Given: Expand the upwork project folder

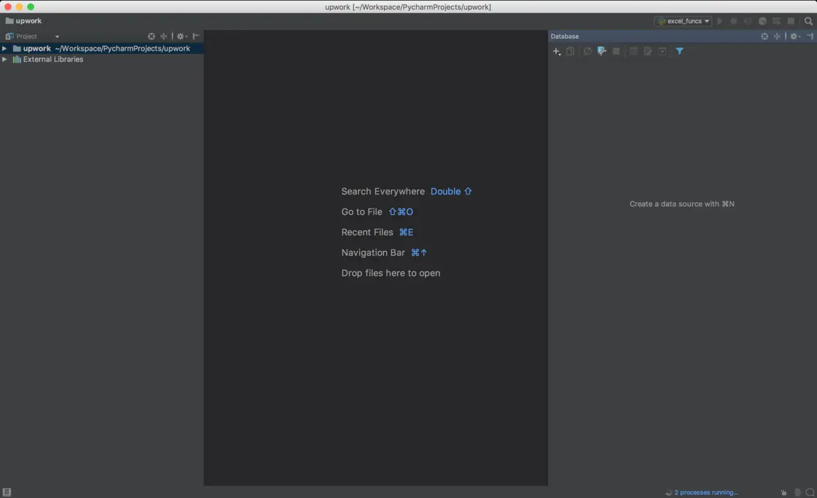Looking at the screenshot, I should click(5, 49).
